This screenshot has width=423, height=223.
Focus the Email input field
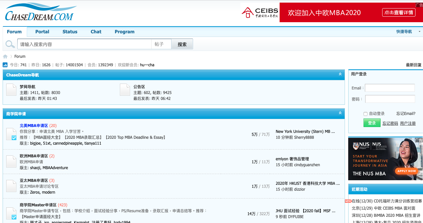(x=390, y=88)
